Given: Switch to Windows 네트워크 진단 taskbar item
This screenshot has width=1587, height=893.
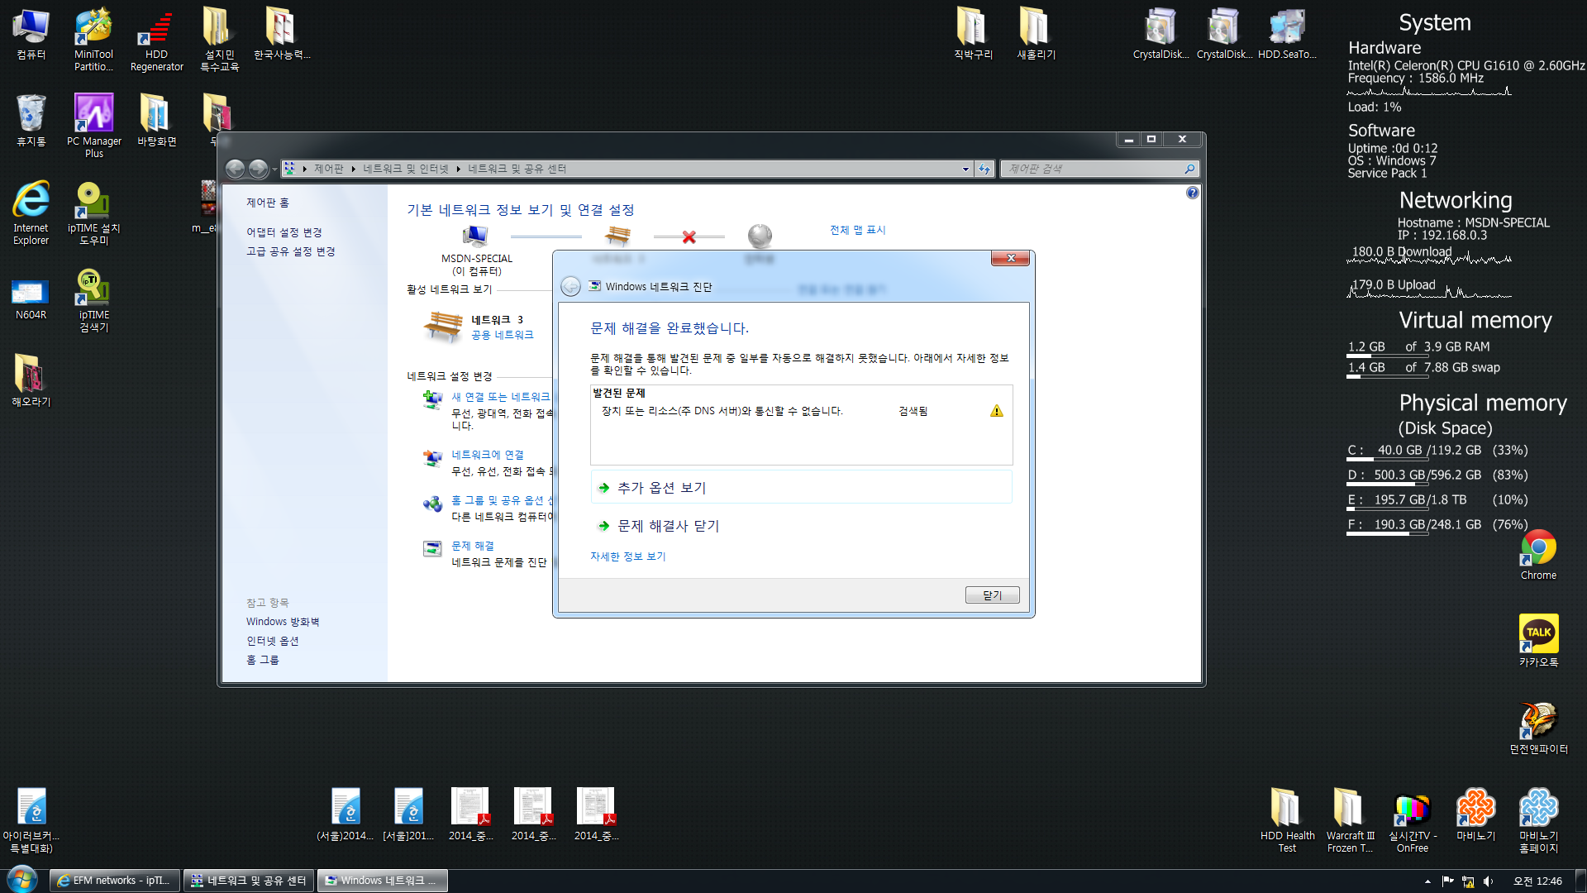Looking at the screenshot, I should 384,881.
